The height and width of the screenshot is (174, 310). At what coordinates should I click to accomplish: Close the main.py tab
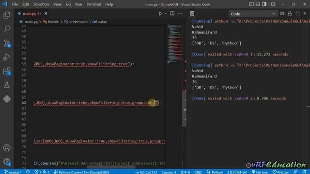(x=46, y=14)
